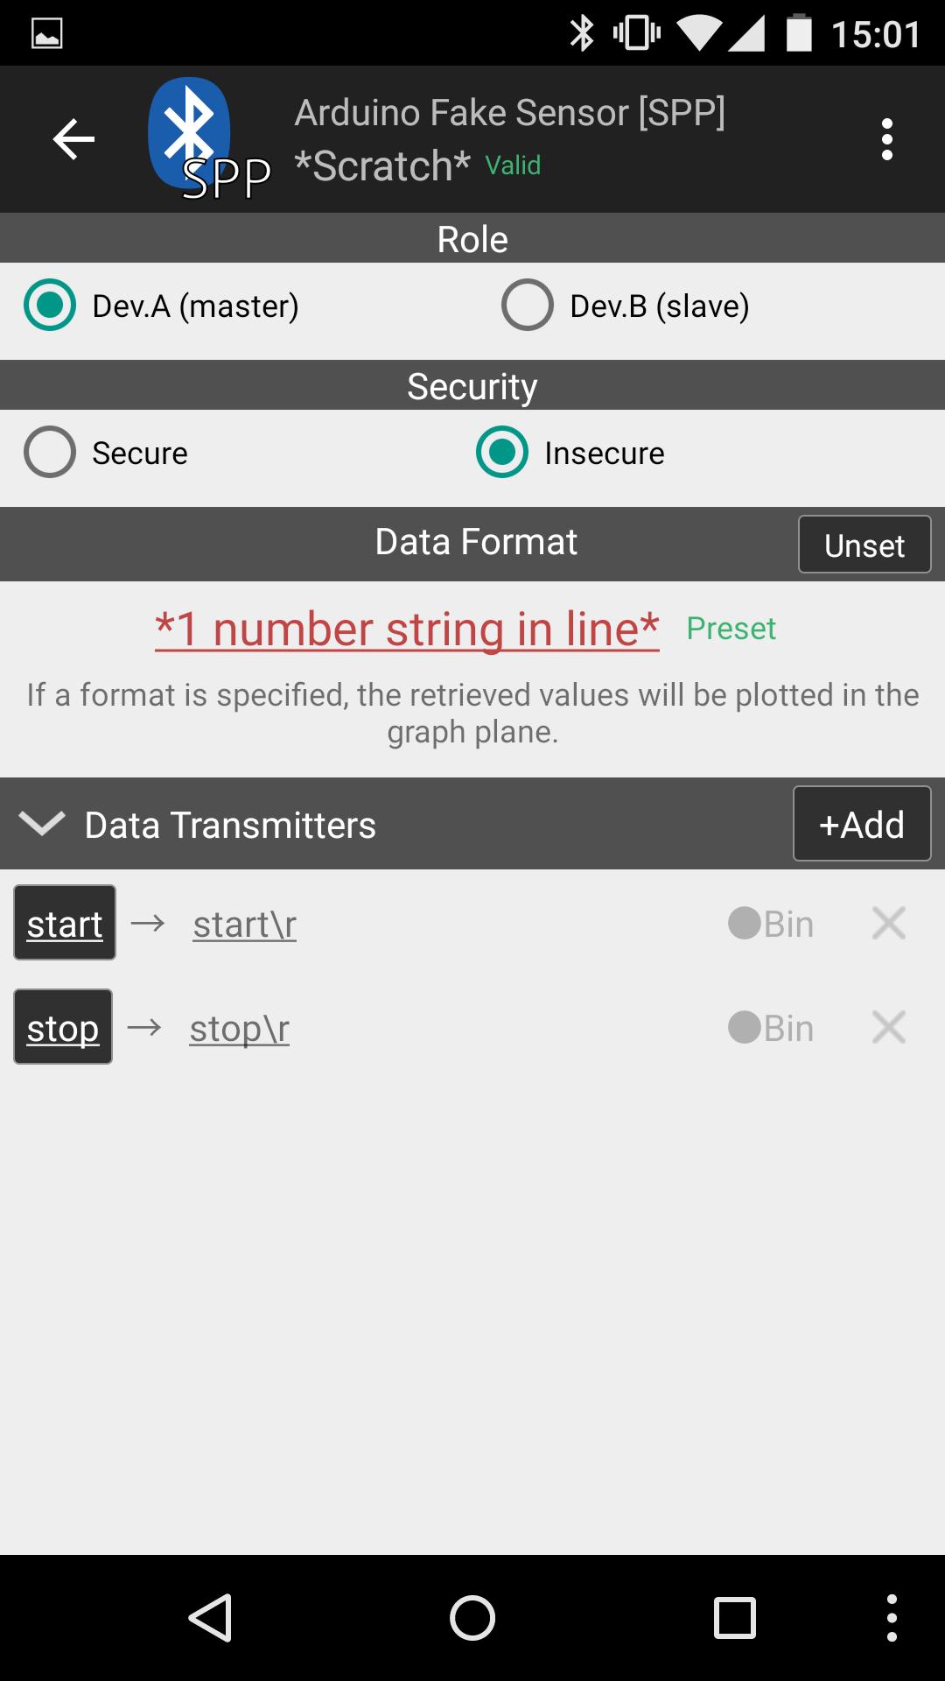The width and height of the screenshot is (945, 1681).
Task: Collapse the Data Transmitters section chevron
Action: tap(42, 824)
